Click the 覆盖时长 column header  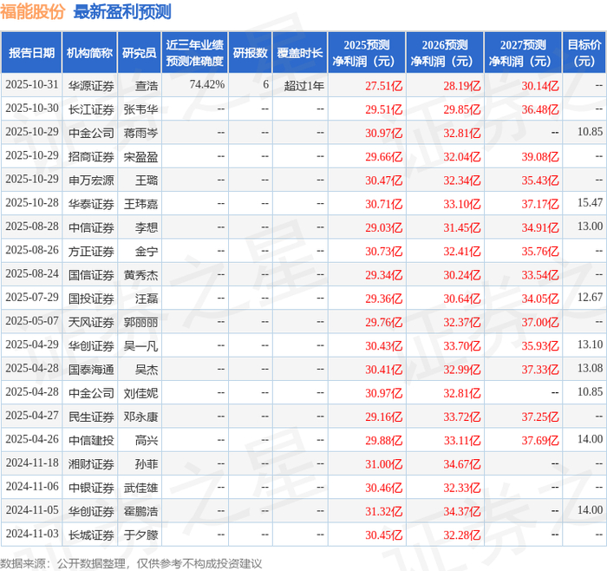click(300, 53)
